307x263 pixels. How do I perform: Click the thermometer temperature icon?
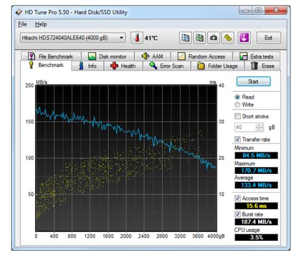[137, 38]
